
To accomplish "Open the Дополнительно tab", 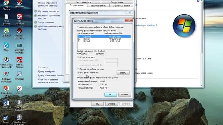I will [x=76, y=5].
